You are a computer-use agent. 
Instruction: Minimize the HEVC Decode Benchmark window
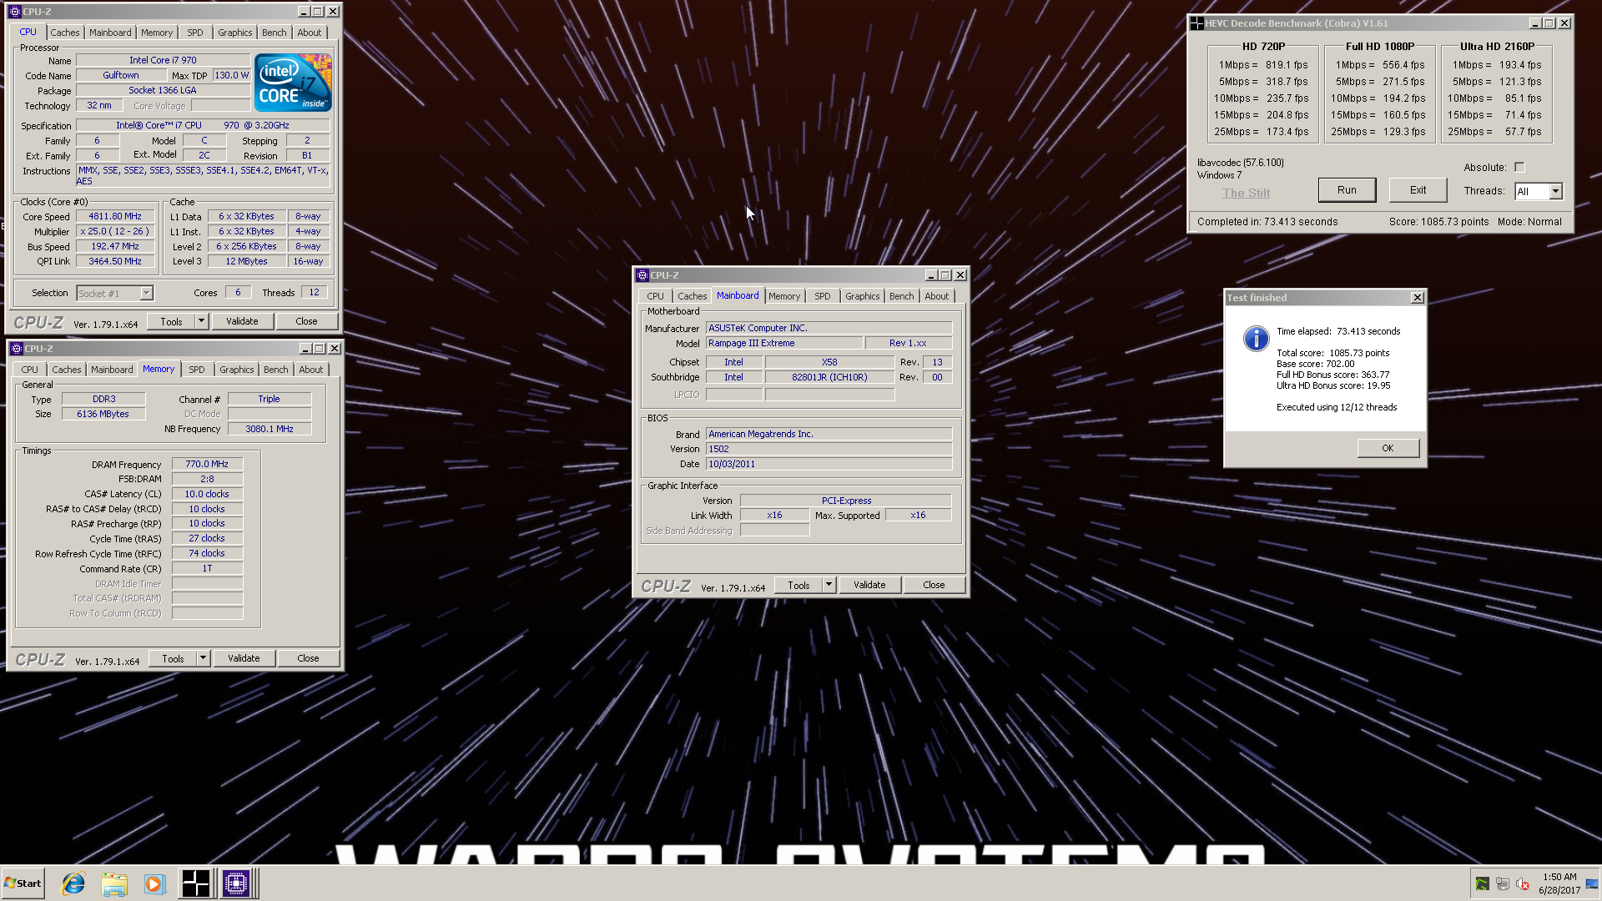pyautogui.click(x=1534, y=23)
